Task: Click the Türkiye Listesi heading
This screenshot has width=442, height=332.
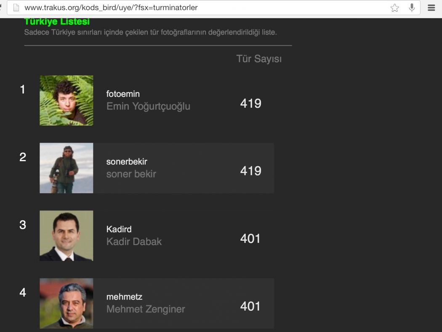Action: (57, 21)
